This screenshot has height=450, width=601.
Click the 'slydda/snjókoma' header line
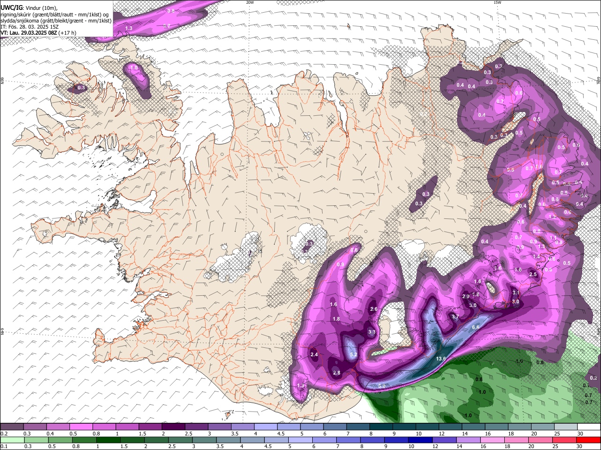click(x=56, y=21)
